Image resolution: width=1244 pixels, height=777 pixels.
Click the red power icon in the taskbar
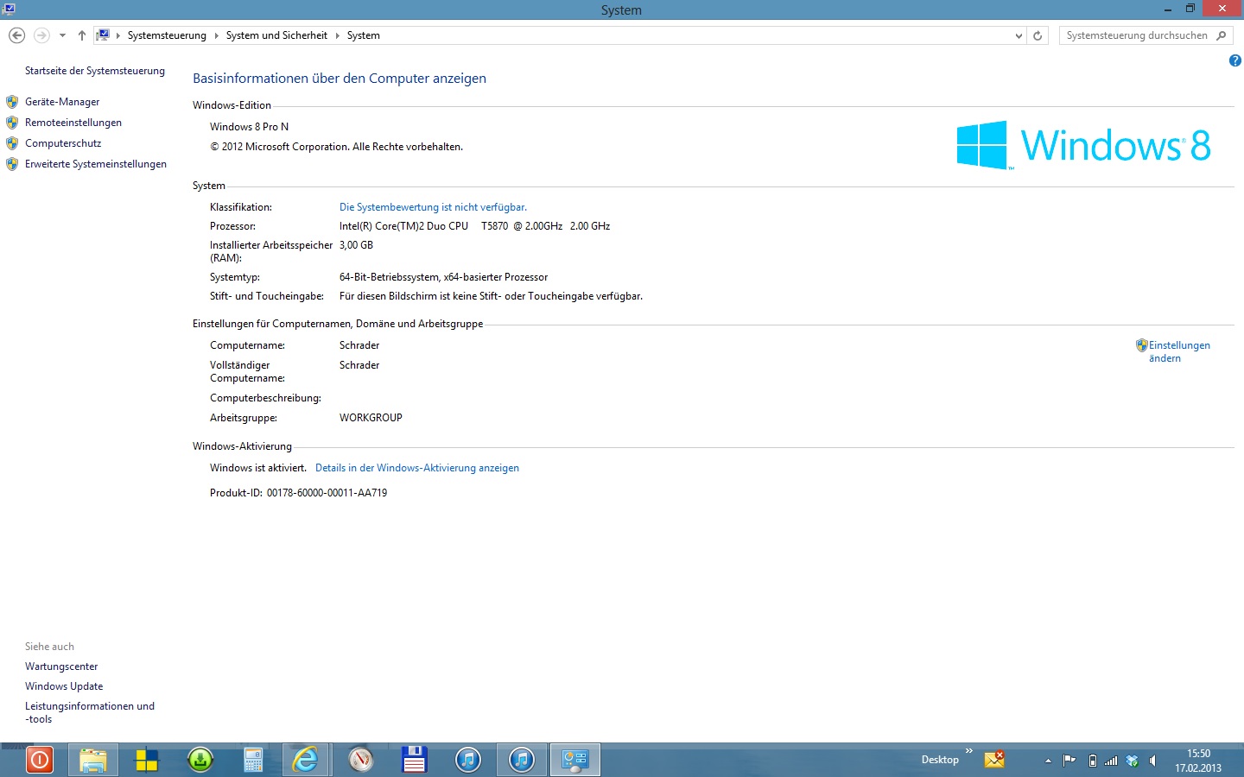[x=39, y=760]
